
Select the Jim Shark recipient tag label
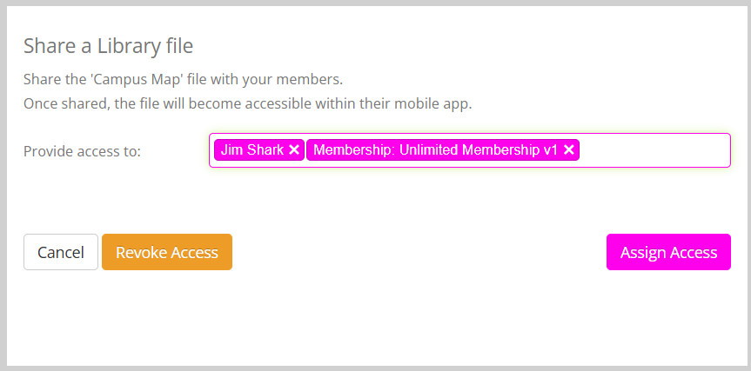(251, 150)
